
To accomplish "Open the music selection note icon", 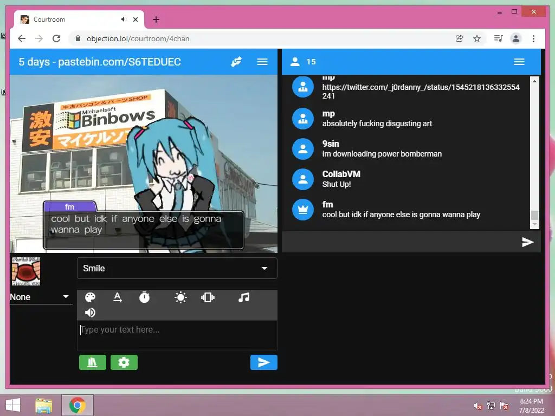I will [x=244, y=297].
